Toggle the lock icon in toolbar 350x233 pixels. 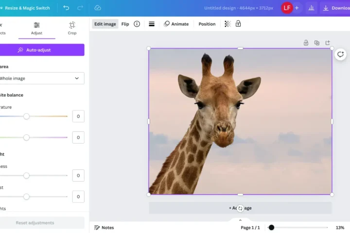(238, 24)
